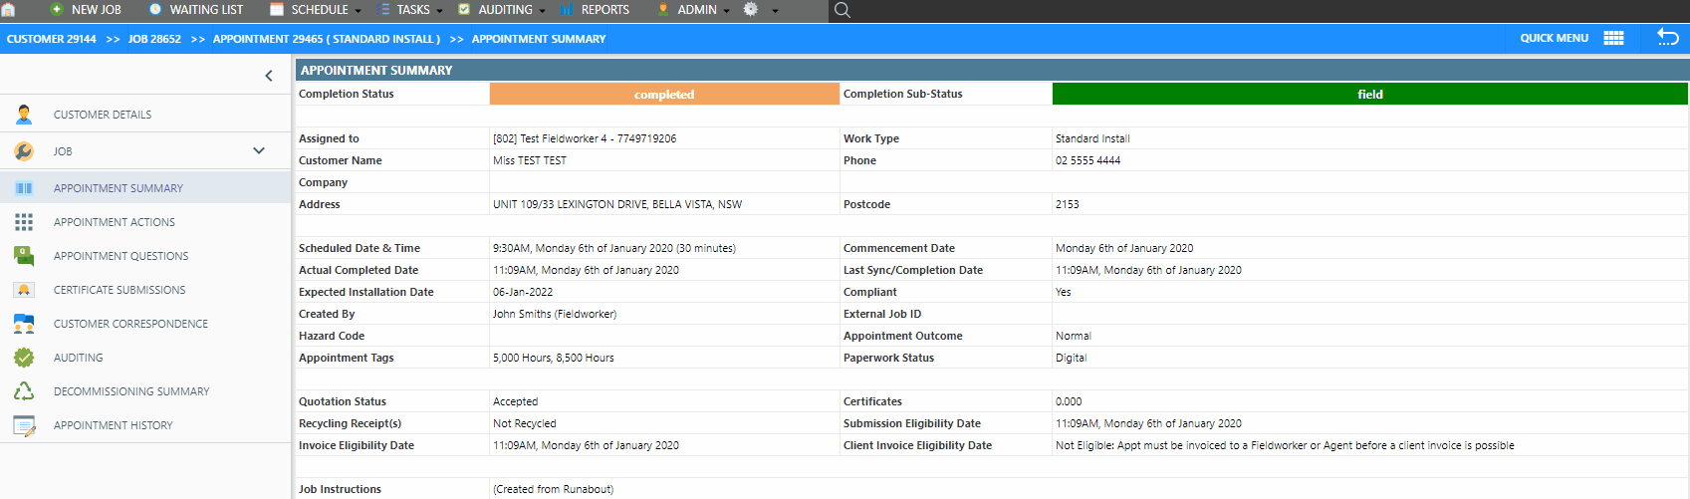Open the search magnifier icon
The width and height of the screenshot is (1690, 499).
(x=843, y=10)
